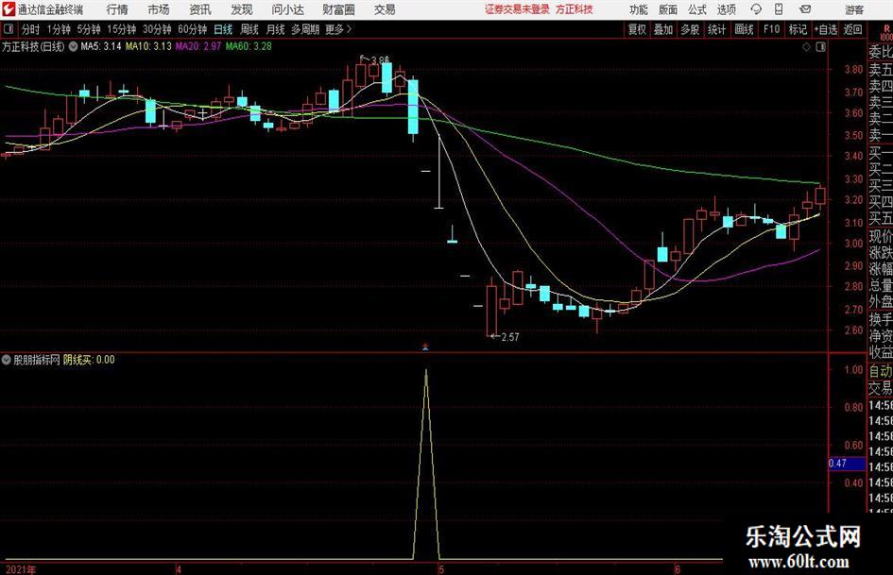Image resolution: width=893 pixels, height=575 pixels.
Task: Click the 通达信 red logo icon
Action: click(x=8, y=9)
